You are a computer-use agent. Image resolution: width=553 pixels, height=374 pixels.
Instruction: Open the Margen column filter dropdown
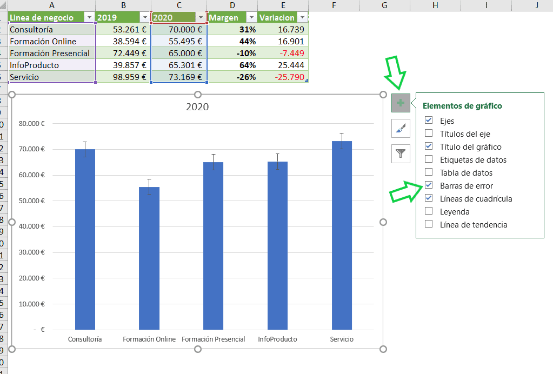251,18
